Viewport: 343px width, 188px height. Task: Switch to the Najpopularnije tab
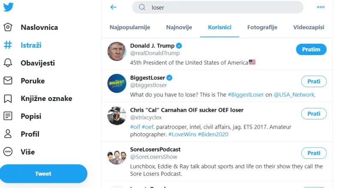coord(130,27)
